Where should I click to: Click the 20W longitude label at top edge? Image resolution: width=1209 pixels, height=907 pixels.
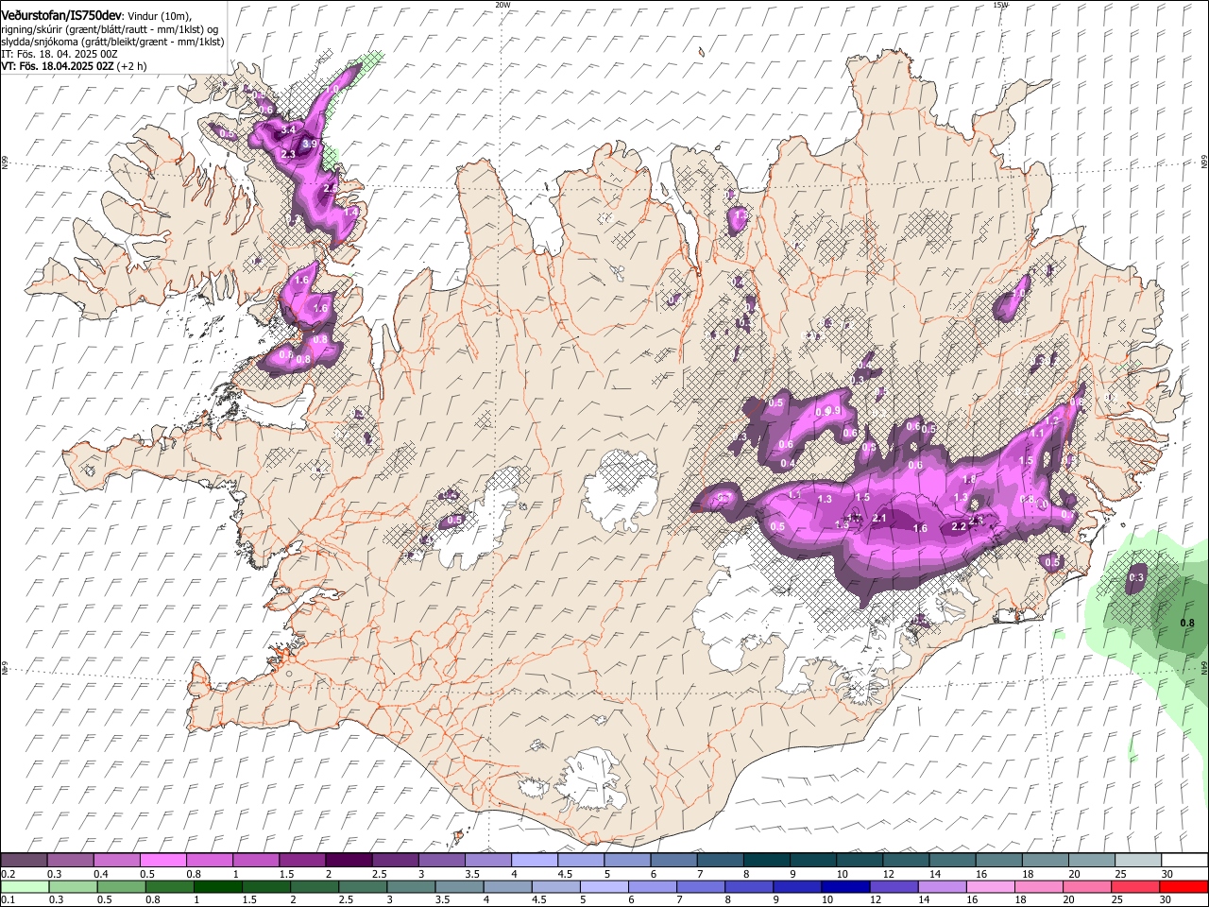(x=502, y=5)
